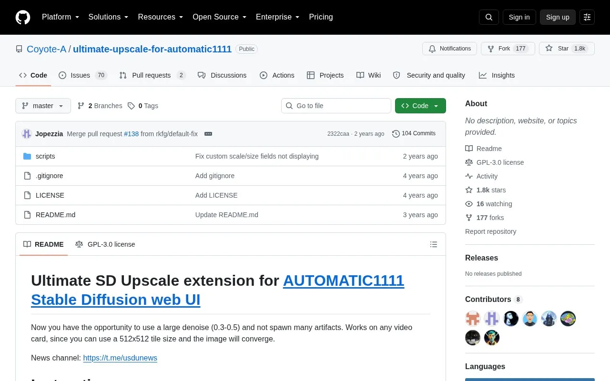View the 104 Commits history
The width and height of the screenshot is (610, 381).
pos(414,133)
